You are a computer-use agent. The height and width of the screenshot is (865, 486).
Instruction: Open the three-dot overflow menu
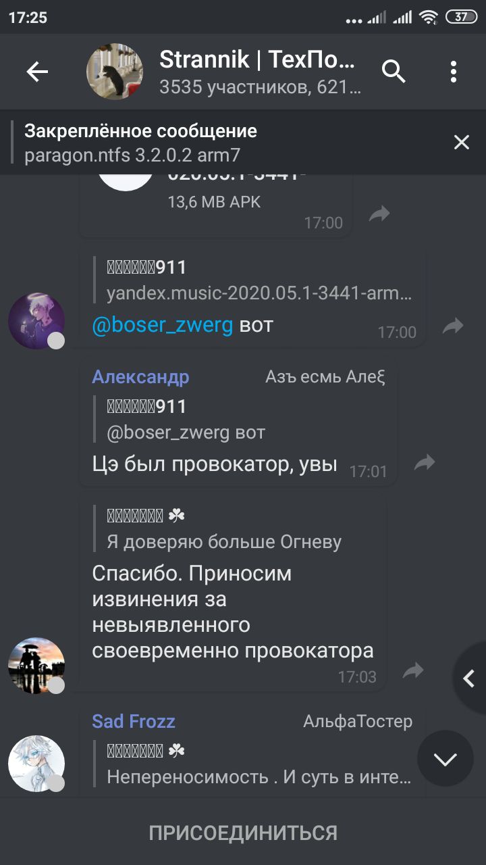(x=454, y=72)
